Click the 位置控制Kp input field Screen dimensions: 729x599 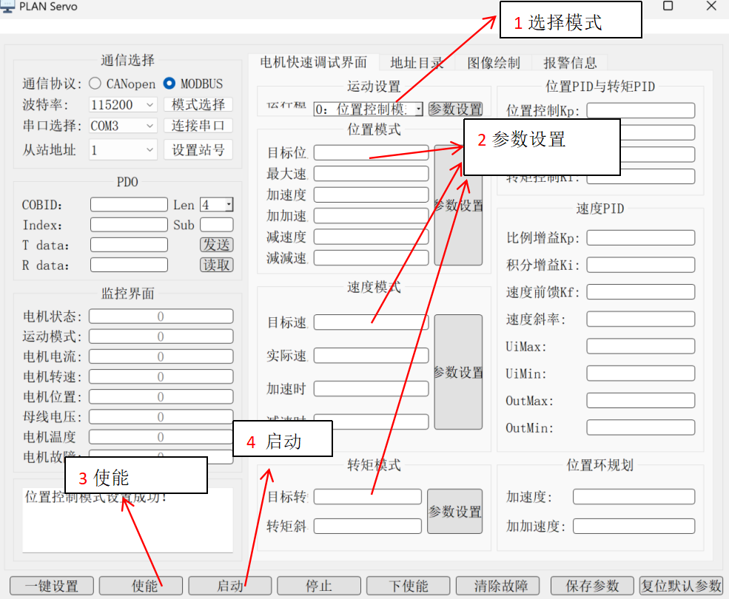click(x=641, y=111)
